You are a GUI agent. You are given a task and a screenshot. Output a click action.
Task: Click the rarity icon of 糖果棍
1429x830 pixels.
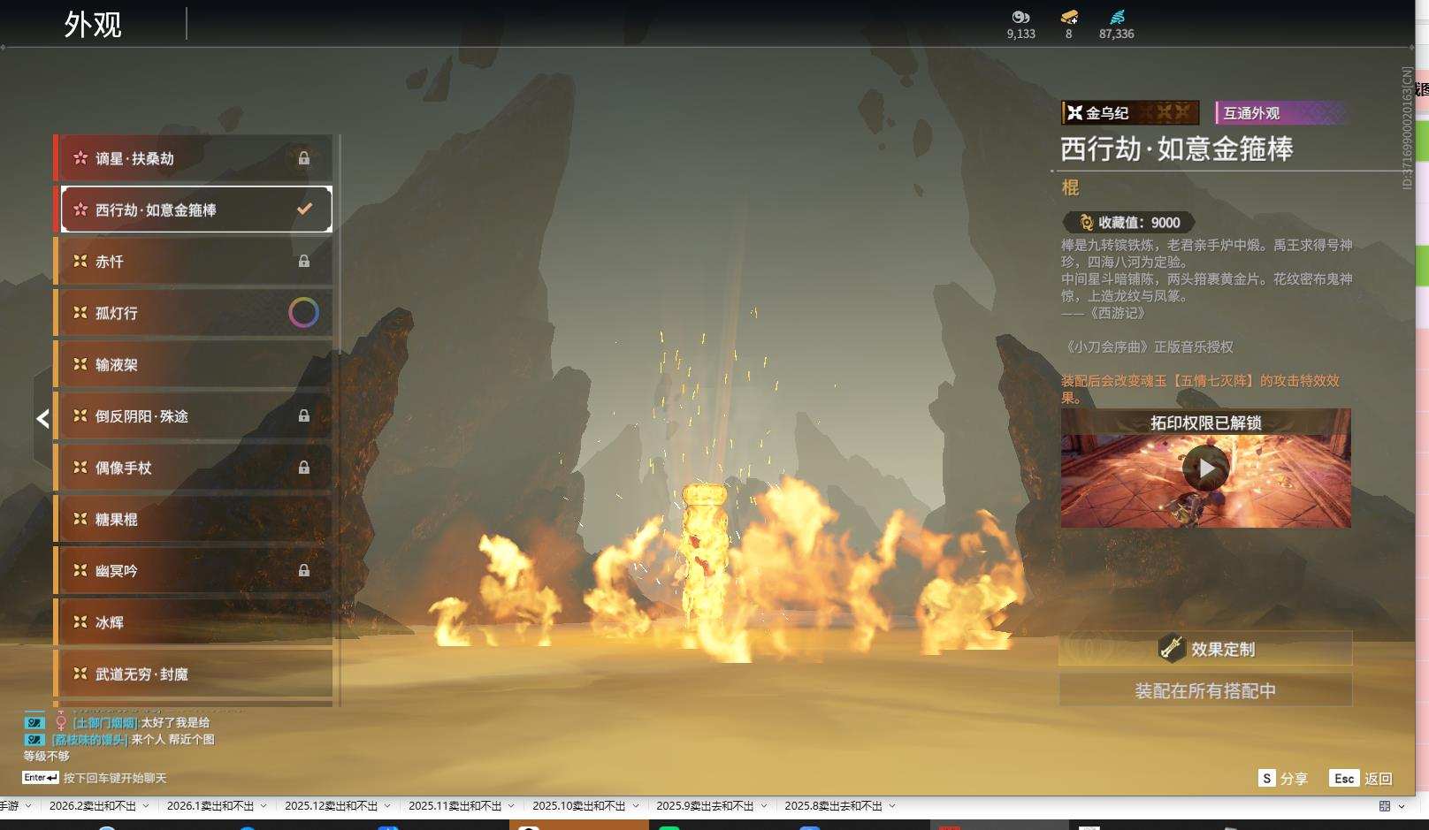tap(80, 519)
